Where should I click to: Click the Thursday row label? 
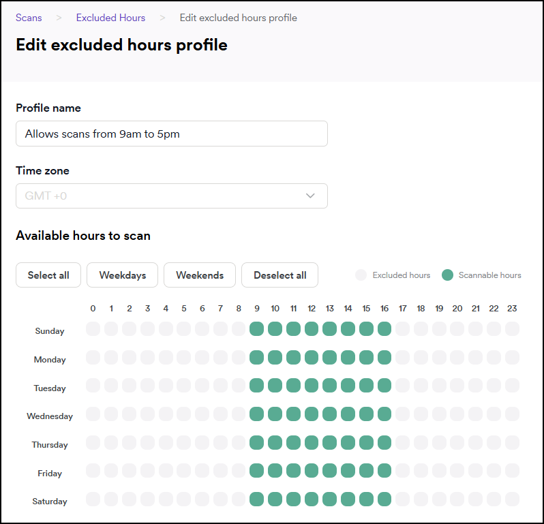tap(50, 444)
